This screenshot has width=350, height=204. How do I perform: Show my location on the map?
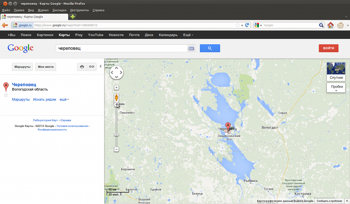tap(116, 88)
